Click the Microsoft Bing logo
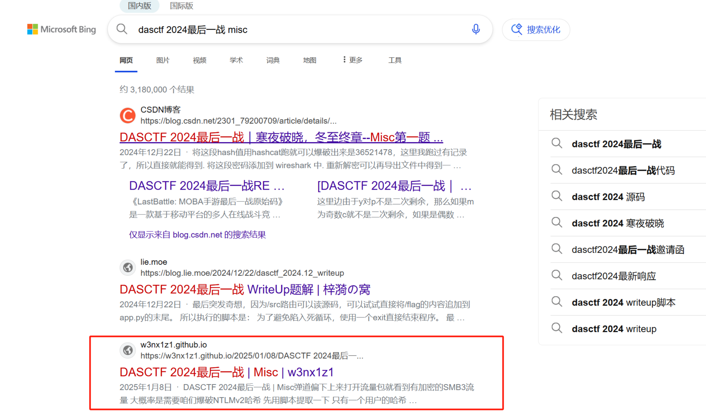The width and height of the screenshot is (706, 413). pyautogui.click(x=61, y=29)
